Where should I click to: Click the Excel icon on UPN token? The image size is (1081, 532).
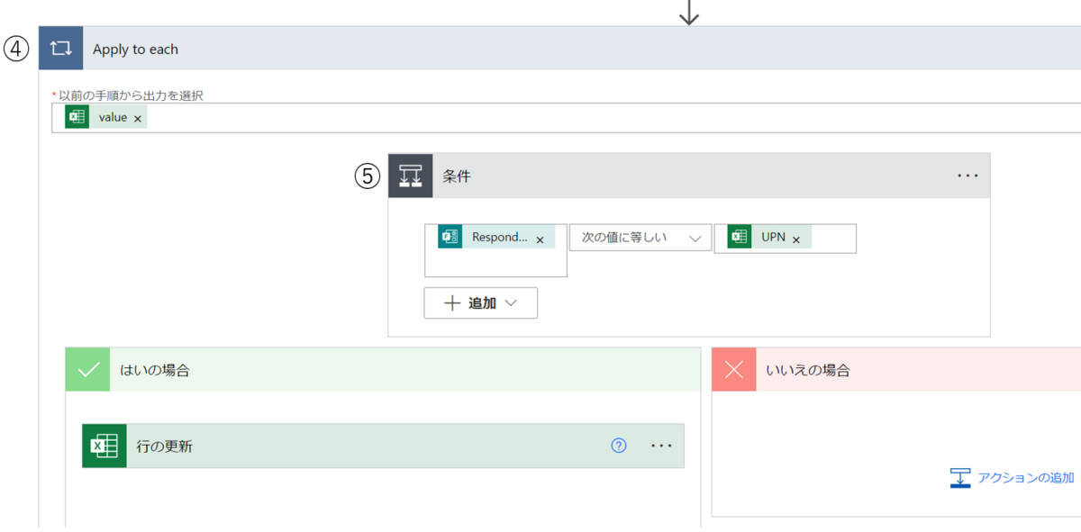[x=740, y=238]
